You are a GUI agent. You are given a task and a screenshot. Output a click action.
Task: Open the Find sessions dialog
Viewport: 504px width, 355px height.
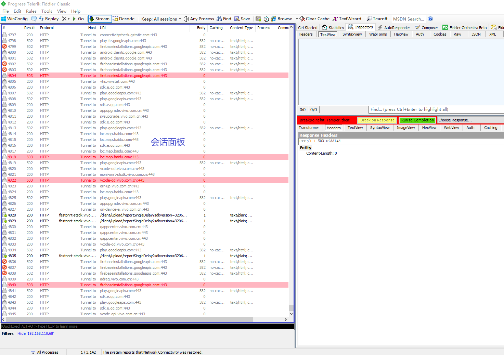pos(223,19)
